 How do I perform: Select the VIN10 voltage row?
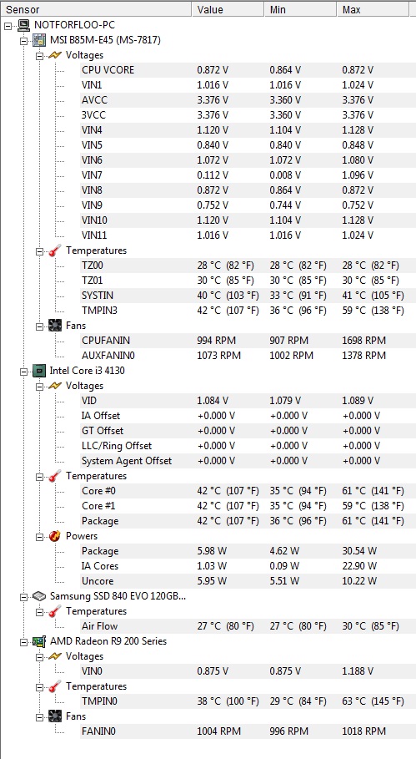coord(248,220)
